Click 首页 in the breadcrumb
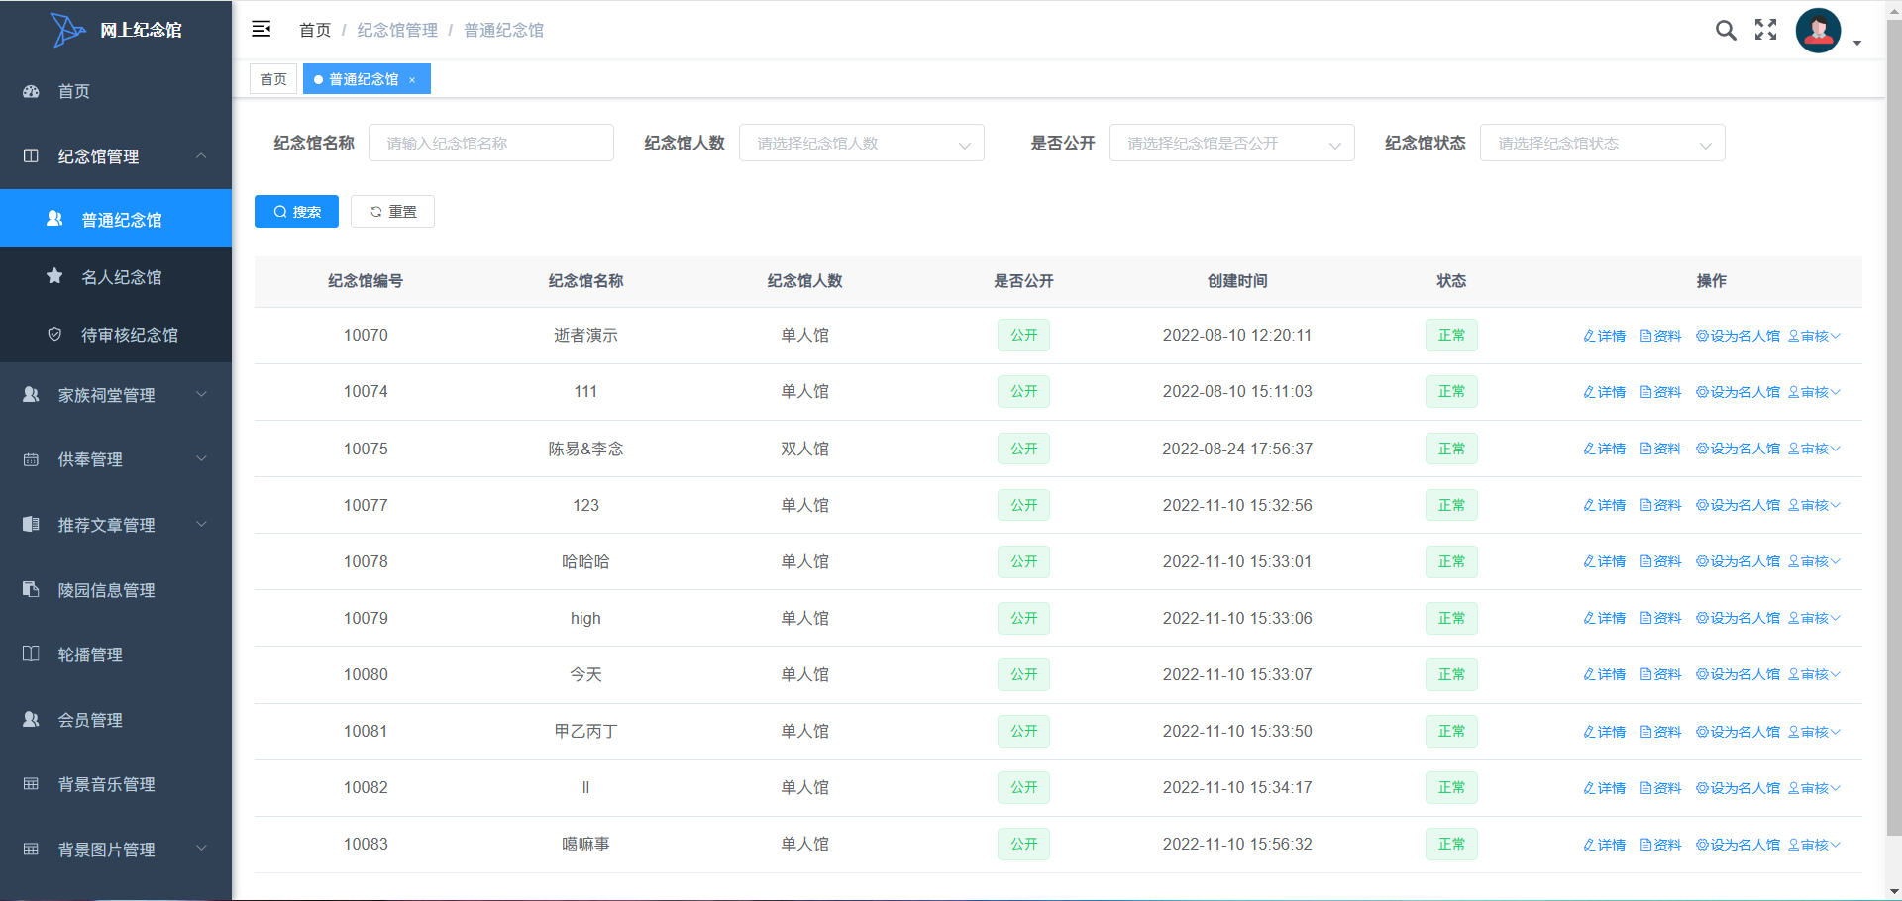Image resolution: width=1902 pixels, height=901 pixels. tap(315, 30)
